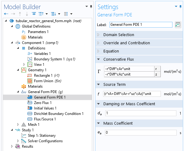The image size is (184, 151).
Task: Select the Geometry 1 icon
Action: click(24, 70)
